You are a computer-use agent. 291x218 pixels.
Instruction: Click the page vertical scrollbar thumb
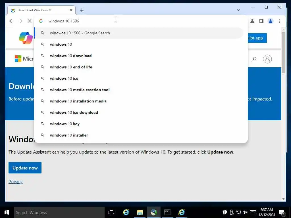click(x=283, y=53)
